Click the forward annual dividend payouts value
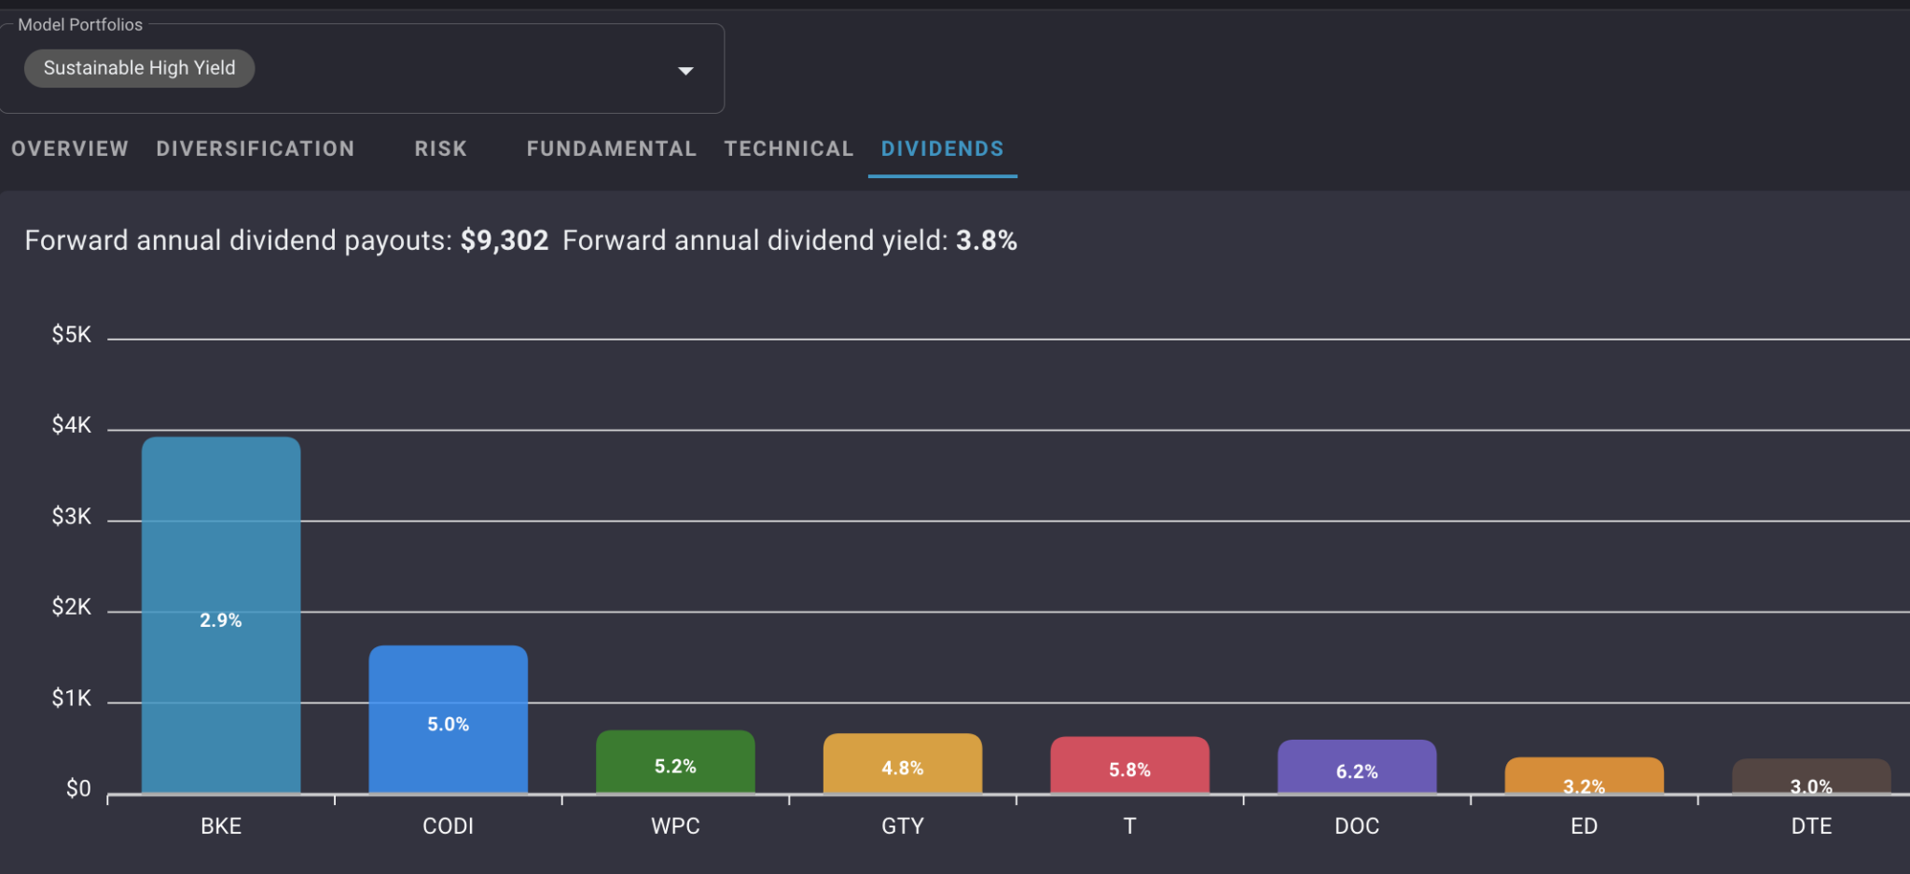 (505, 240)
